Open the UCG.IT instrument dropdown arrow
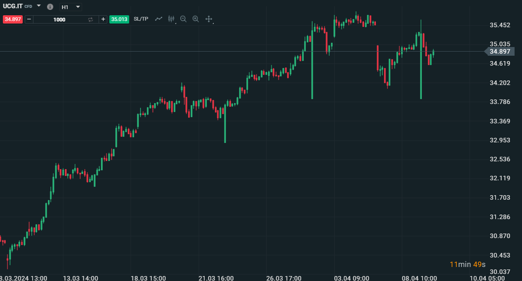Viewport: 522px width, 281px height. [39, 6]
